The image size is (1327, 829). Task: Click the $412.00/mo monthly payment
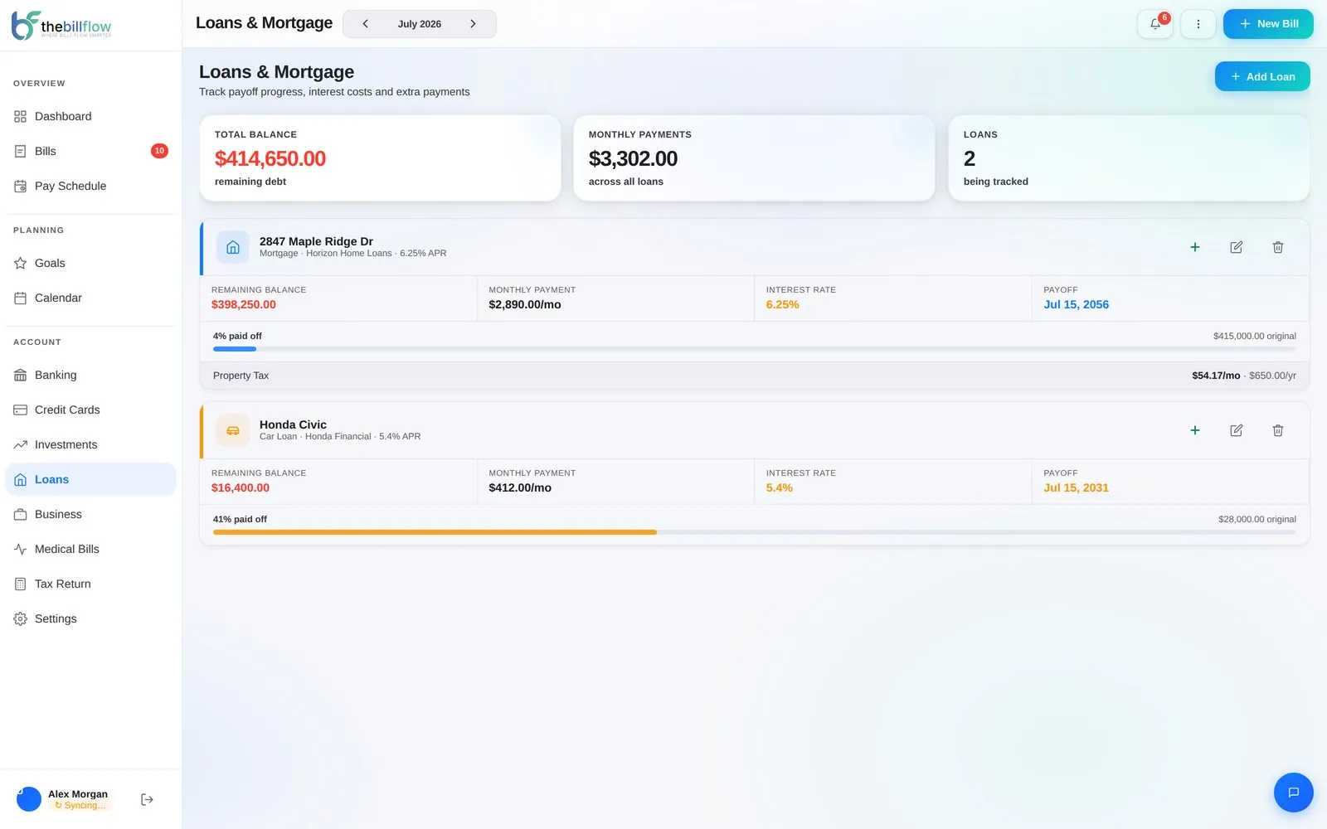click(520, 488)
